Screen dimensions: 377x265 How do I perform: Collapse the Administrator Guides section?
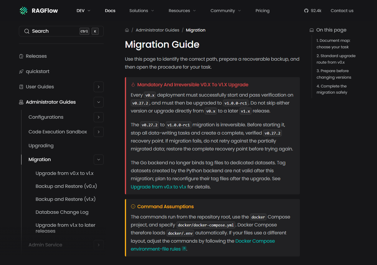click(99, 102)
